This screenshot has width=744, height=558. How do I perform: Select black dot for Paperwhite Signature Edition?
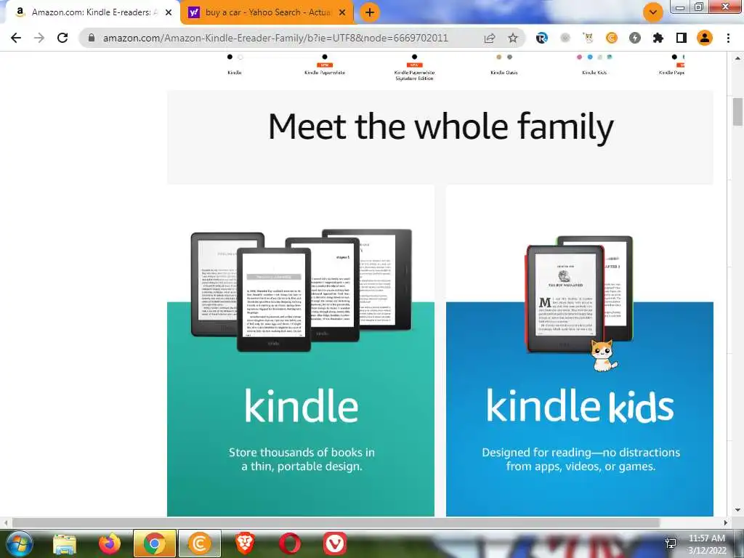(x=414, y=57)
